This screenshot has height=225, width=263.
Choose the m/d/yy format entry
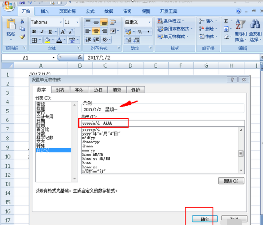[x=89, y=138]
